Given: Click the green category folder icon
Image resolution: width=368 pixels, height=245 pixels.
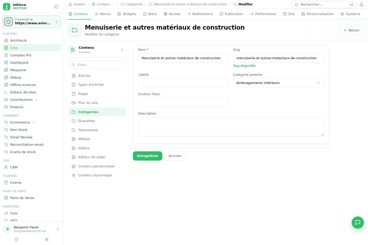Looking at the screenshot, I should (x=75, y=30).
